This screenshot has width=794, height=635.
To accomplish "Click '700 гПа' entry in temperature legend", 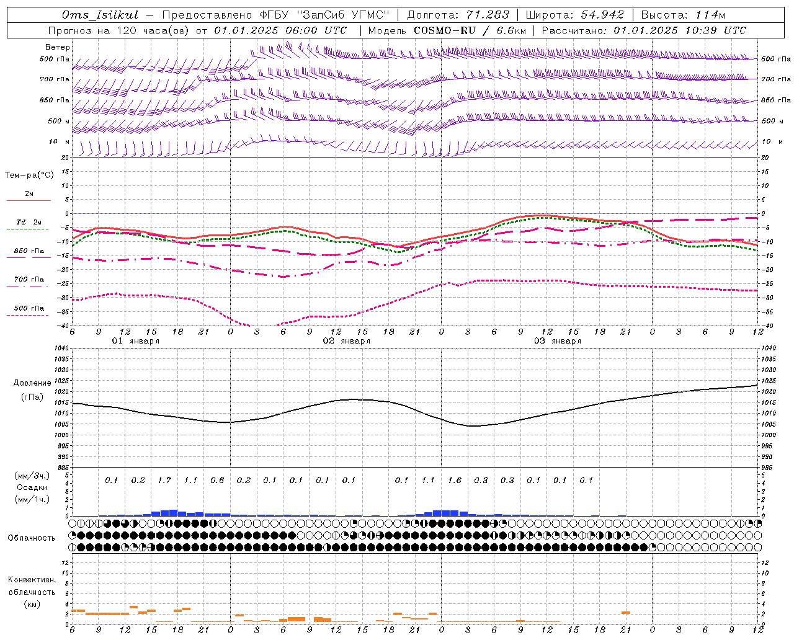I will (29, 280).
